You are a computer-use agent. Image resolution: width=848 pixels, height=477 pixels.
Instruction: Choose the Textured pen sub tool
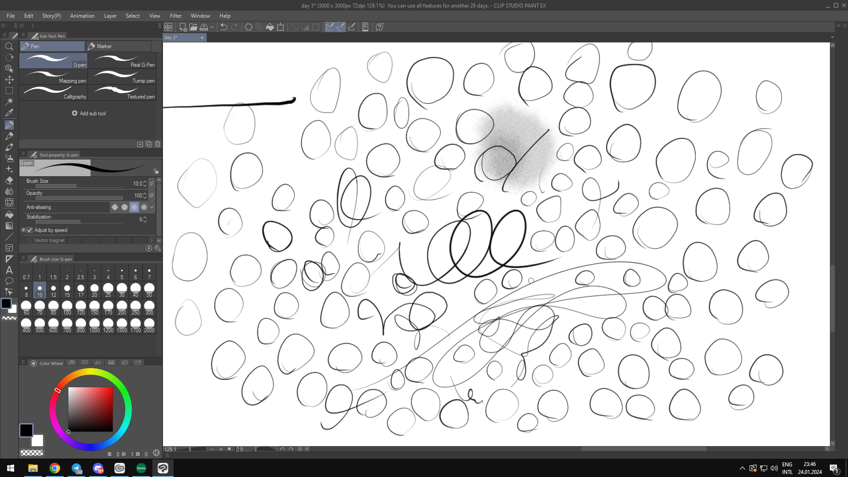tap(122, 93)
